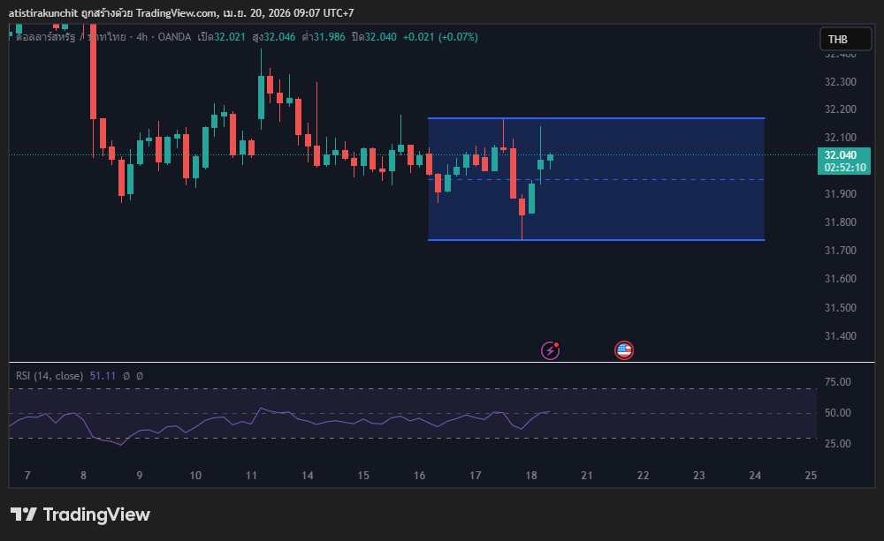Click date 11 on the time axis
884x541 pixels.
251,476
